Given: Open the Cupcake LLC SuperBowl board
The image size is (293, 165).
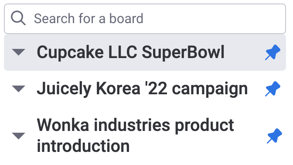Looking at the screenshot, I should (130, 52).
